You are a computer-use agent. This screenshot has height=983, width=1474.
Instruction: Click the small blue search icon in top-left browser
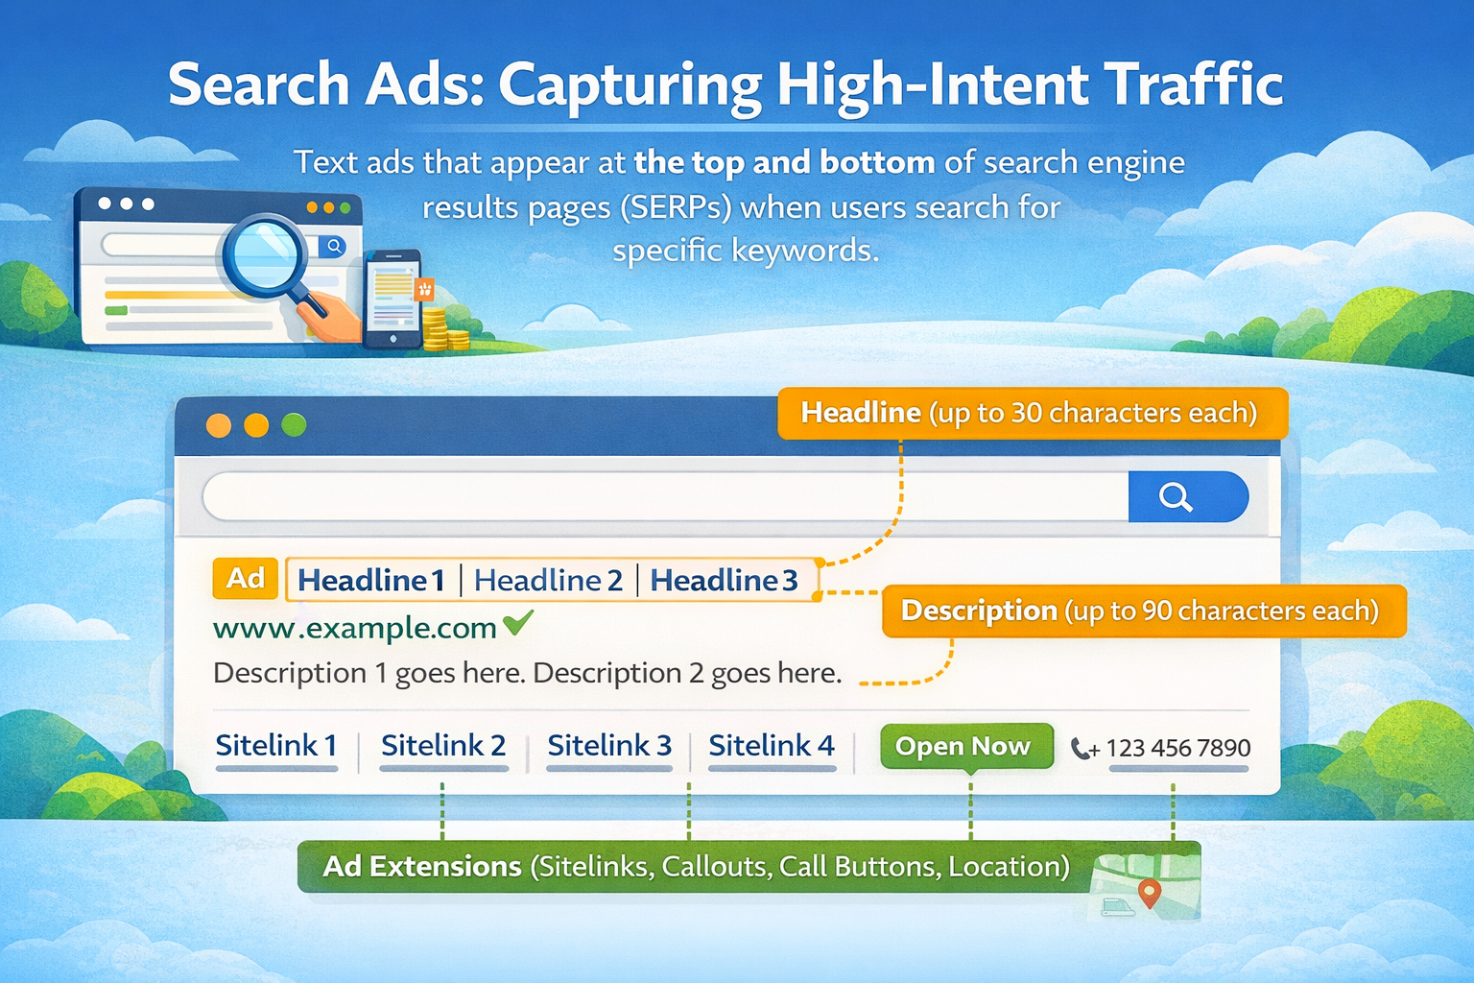click(333, 248)
